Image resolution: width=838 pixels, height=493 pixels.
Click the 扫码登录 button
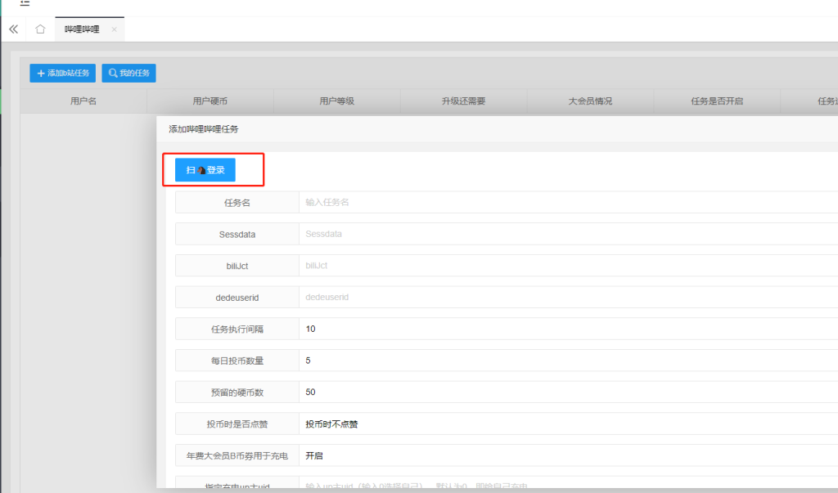(x=205, y=170)
